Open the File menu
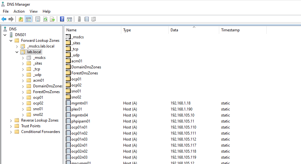The image size is (301, 164). coord(6,11)
